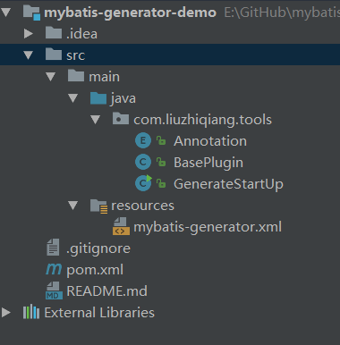Select the src folder label
Screen dimensions: 340x345
75,55
